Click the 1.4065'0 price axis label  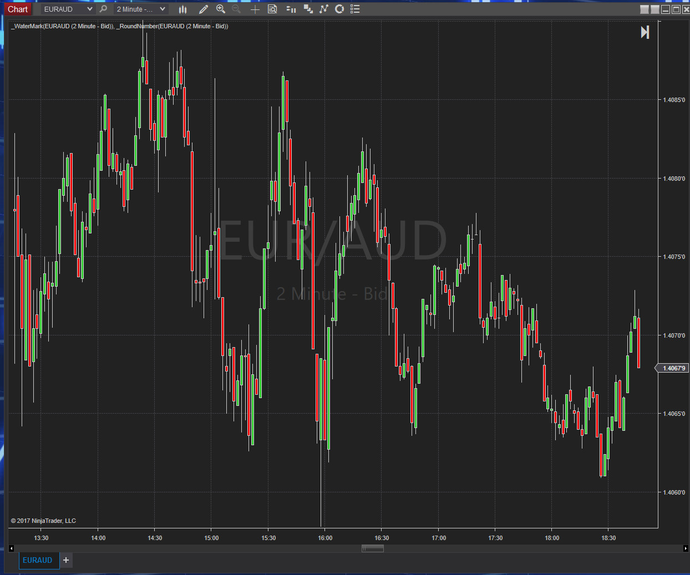click(x=674, y=414)
